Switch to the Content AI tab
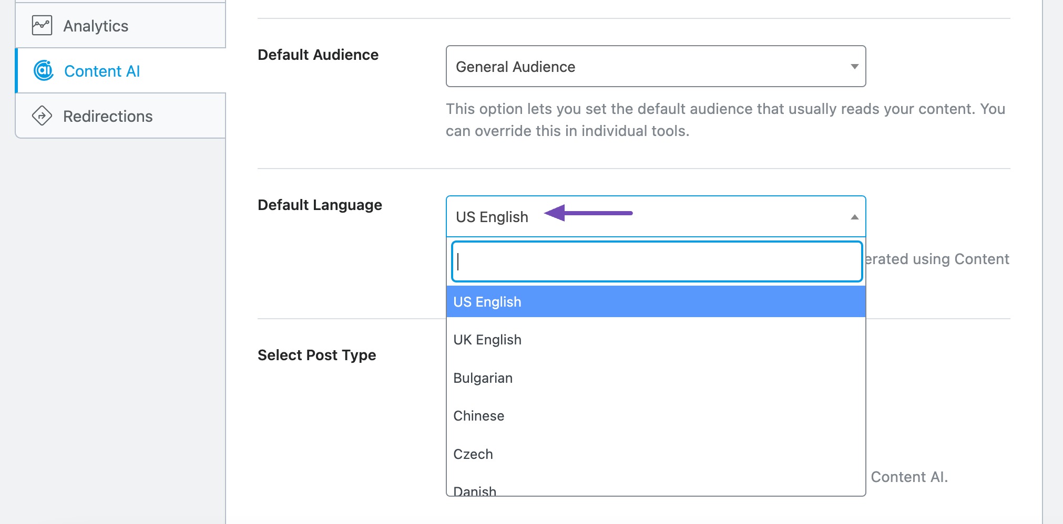1063x524 pixels. coord(101,70)
